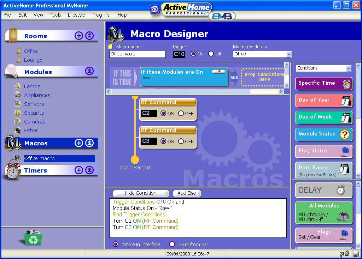
Task: Select the Specific Time condition
Action: click(x=323, y=83)
